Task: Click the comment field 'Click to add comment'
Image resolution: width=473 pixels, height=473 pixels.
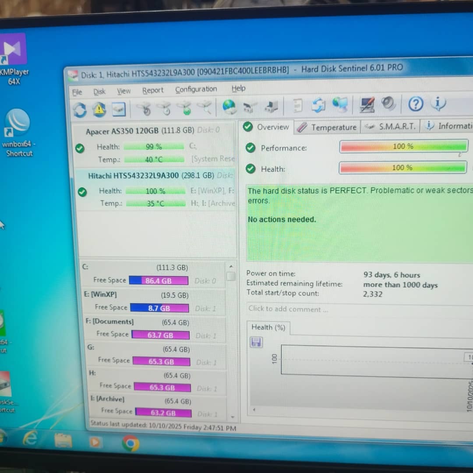Action: (x=307, y=309)
